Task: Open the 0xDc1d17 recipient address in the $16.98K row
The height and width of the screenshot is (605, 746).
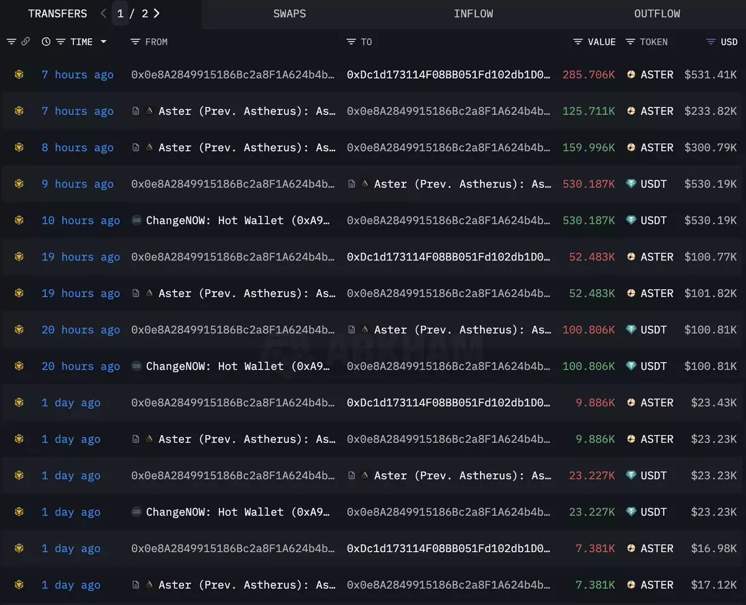Action: pyautogui.click(x=449, y=548)
